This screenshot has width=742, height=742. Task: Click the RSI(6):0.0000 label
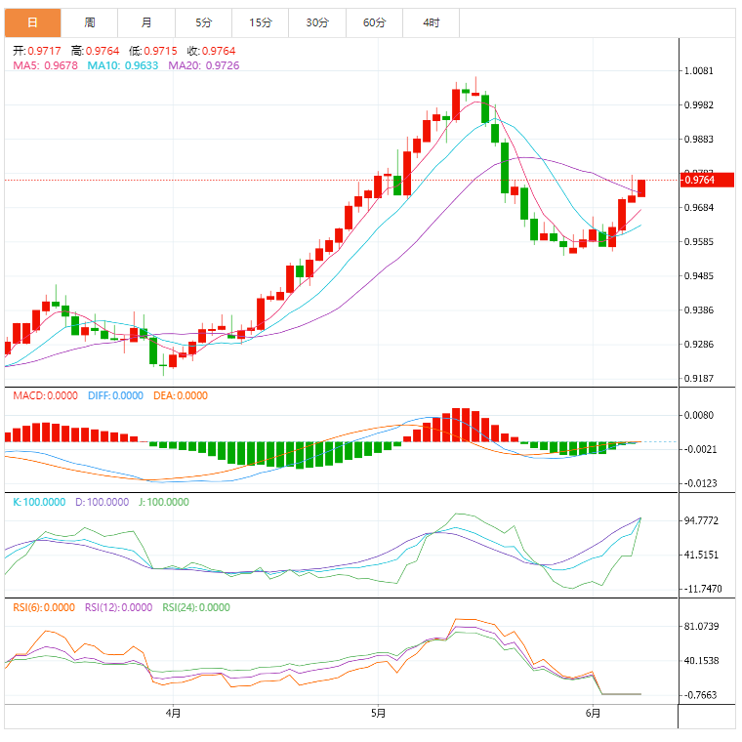pyautogui.click(x=44, y=607)
